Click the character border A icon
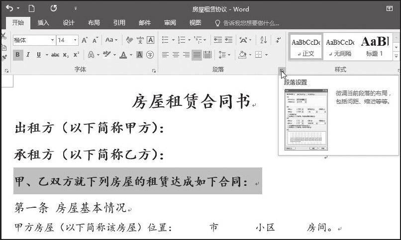The image size is (401, 240). point(151,40)
